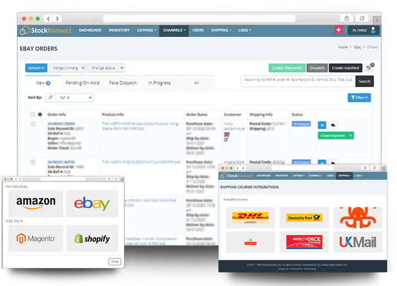
Task: Switch to the New orders tab
Action: (43, 83)
